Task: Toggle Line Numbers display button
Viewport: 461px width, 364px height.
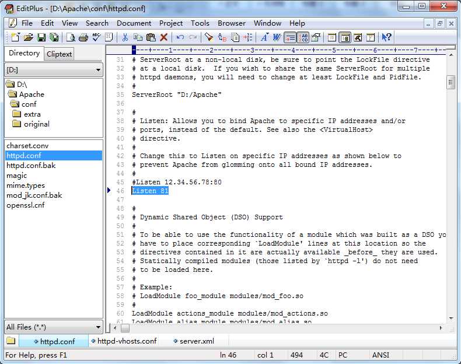Action: tap(303, 37)
